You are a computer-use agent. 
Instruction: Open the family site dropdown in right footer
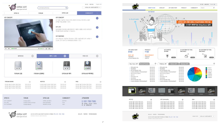207,116
